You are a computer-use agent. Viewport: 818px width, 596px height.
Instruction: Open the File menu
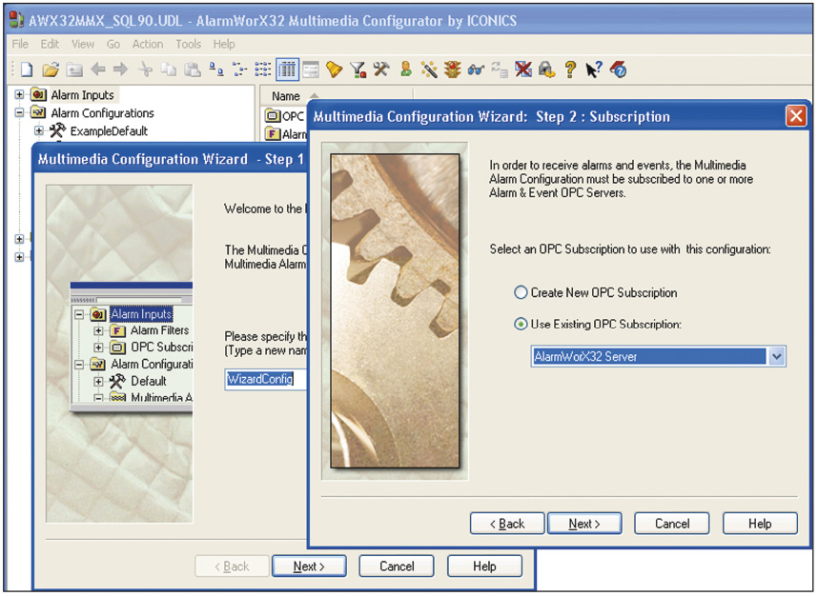click(20, 45)
